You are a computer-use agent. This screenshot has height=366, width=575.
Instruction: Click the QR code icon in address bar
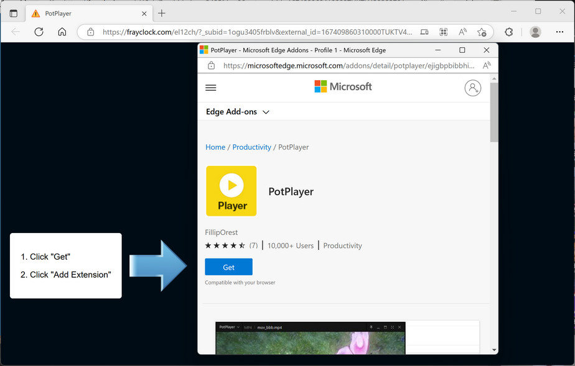click(443, 32)
